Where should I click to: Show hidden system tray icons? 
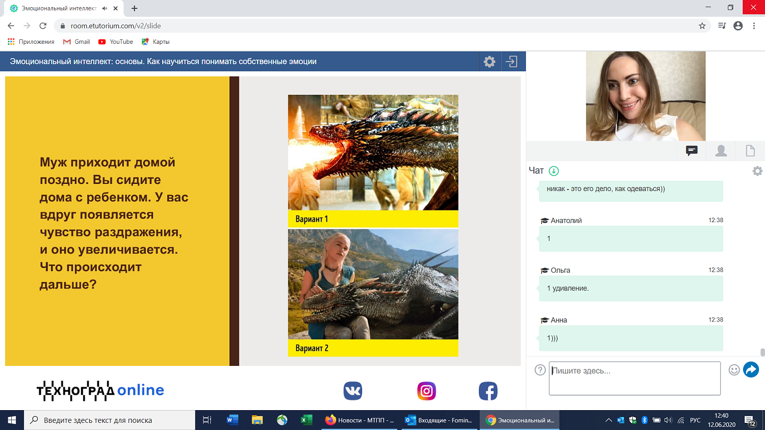(x=608, y=420)
